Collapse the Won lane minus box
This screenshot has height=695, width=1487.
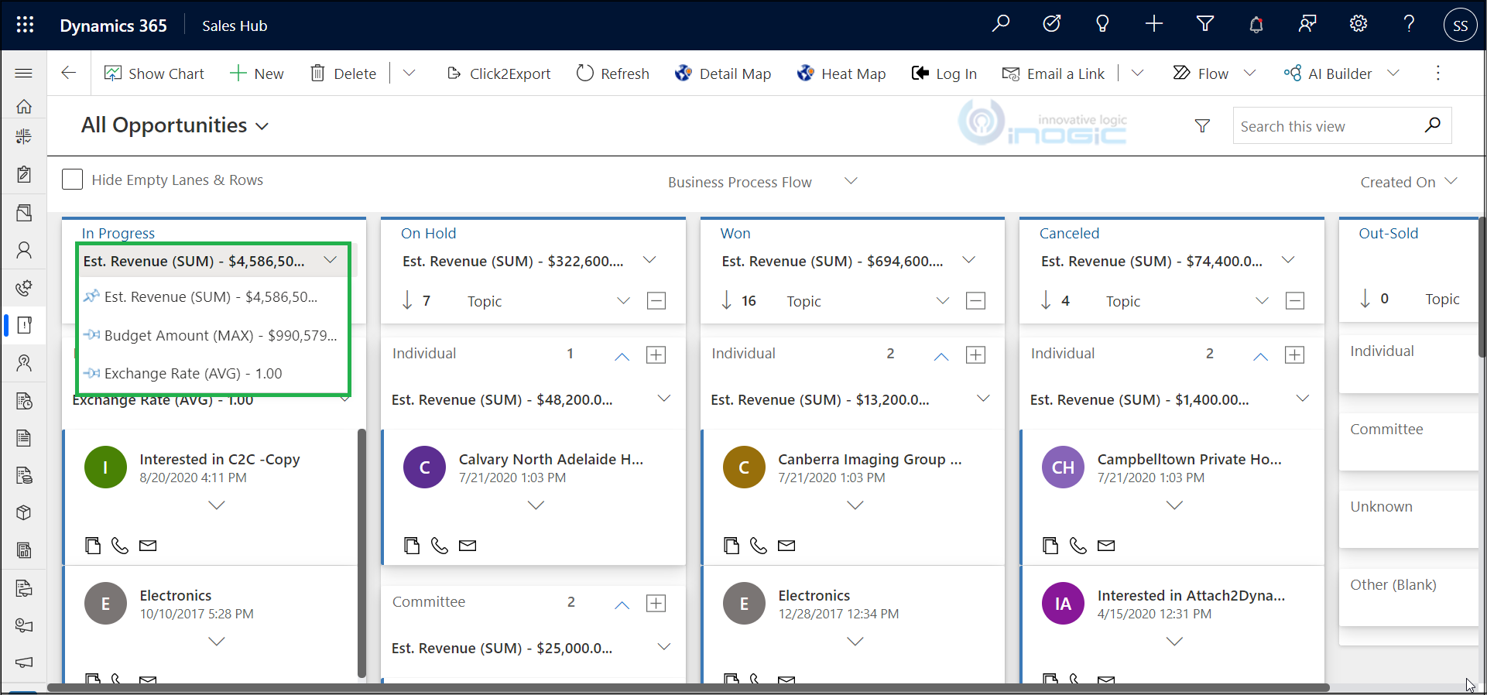coord(975,300)
